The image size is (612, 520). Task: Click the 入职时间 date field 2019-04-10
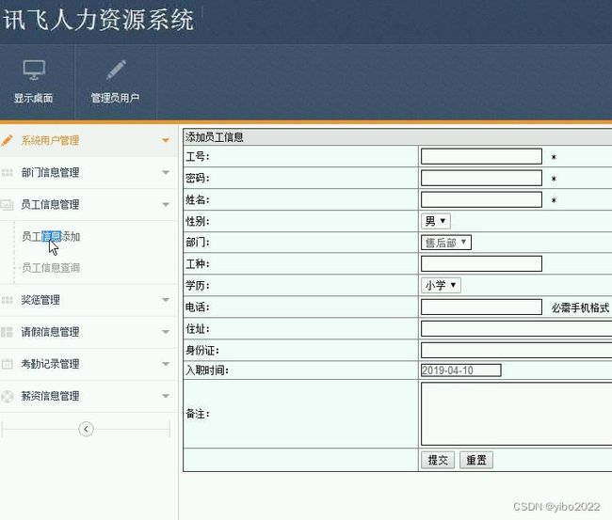[461, 370]
